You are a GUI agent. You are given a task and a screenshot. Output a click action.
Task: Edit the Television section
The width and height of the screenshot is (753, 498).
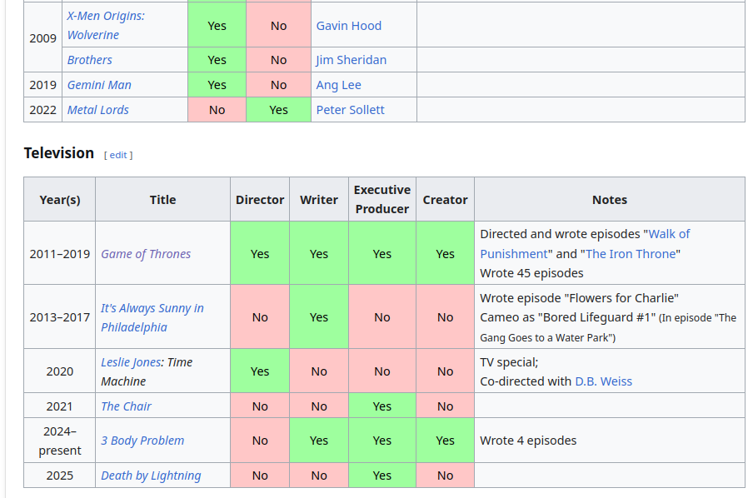click(118, 155)
